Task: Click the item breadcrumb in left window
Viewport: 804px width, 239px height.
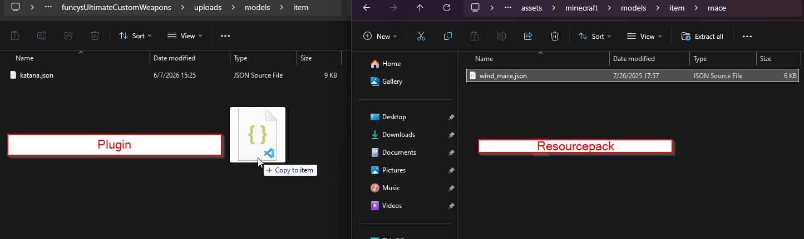Action: point(300,8)
